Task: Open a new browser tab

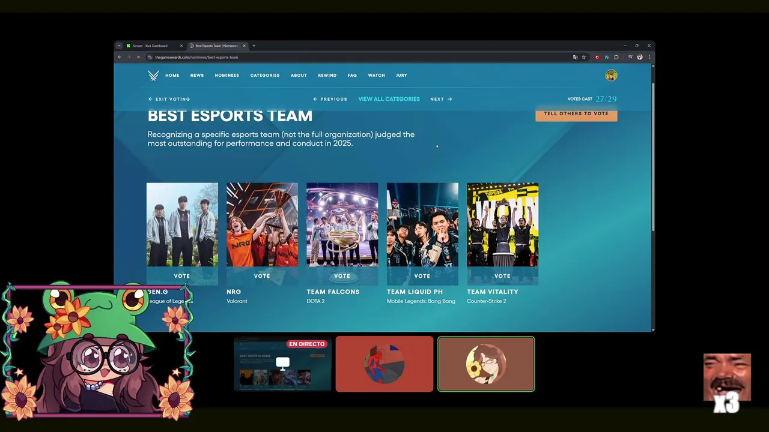Action: pyautogui.click(x=254, y=46)
